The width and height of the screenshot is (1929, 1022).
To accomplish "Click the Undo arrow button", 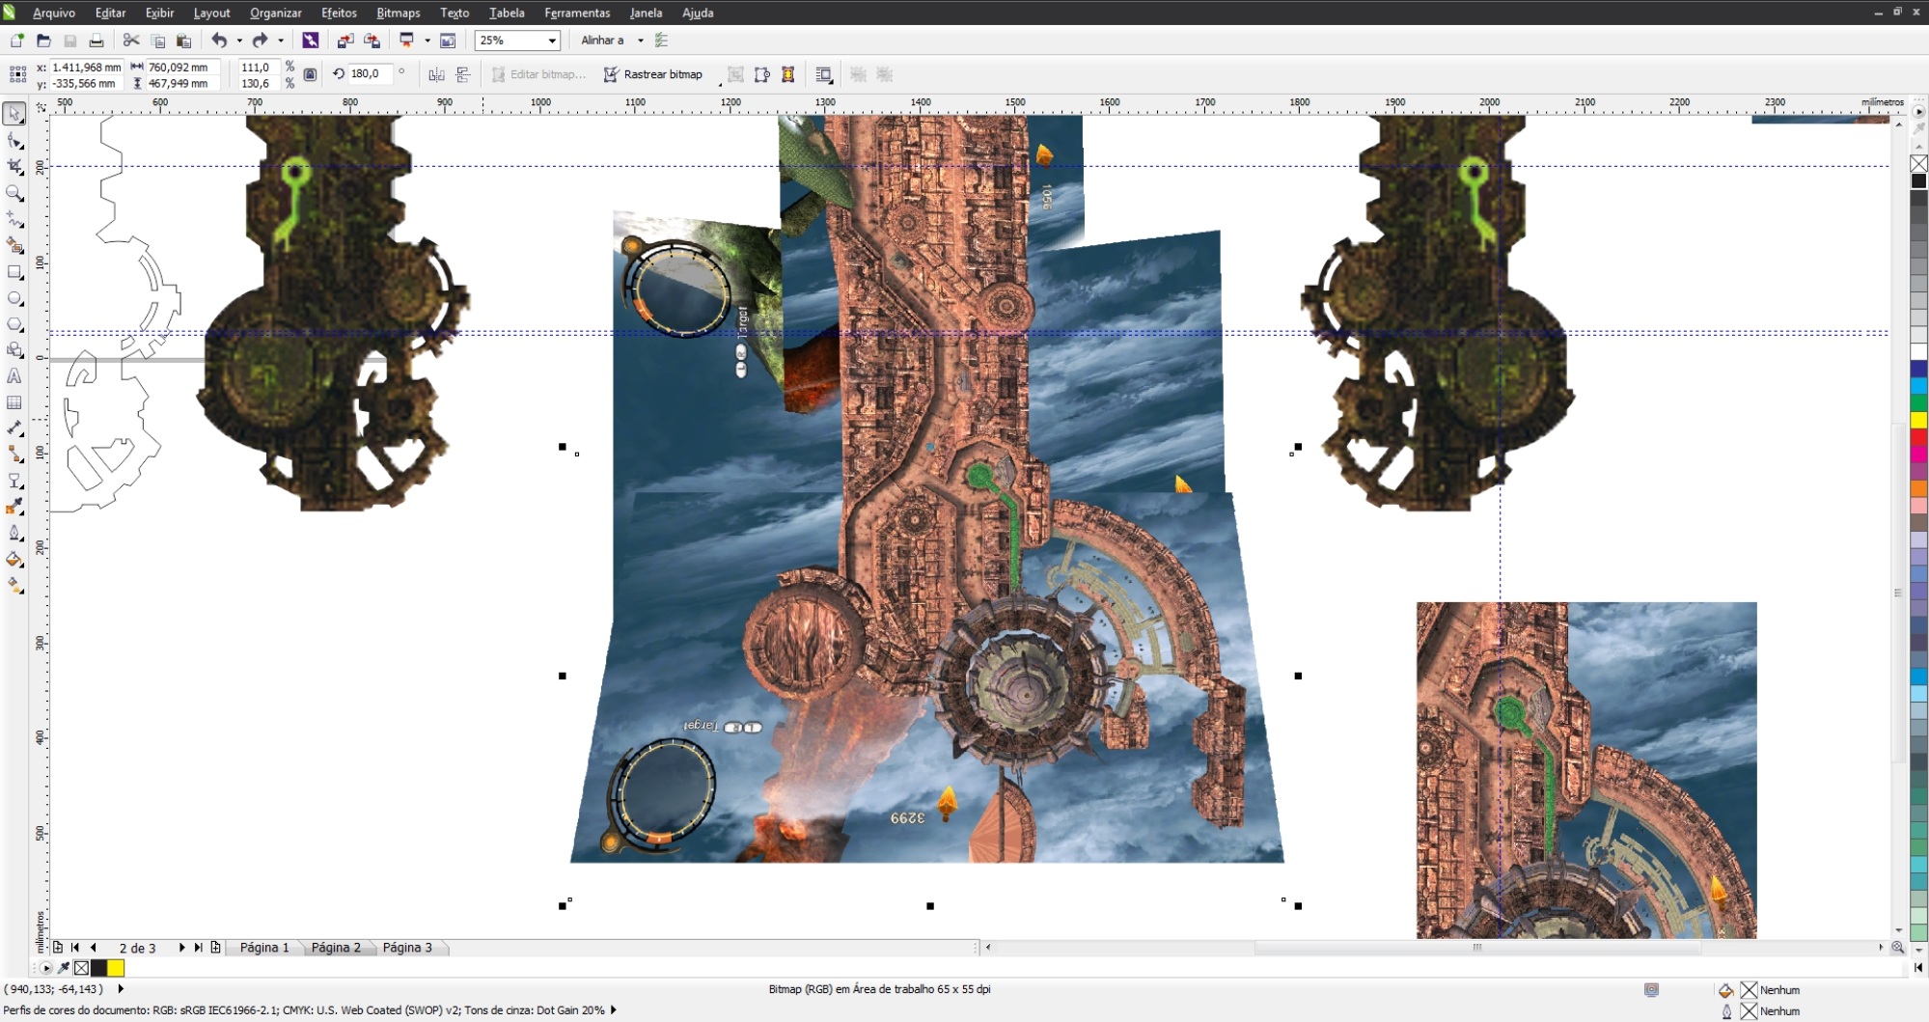I will (219, 41).
